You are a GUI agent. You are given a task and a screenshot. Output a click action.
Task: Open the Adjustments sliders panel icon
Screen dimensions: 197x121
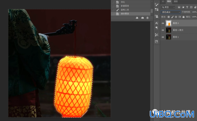point(156,9)
